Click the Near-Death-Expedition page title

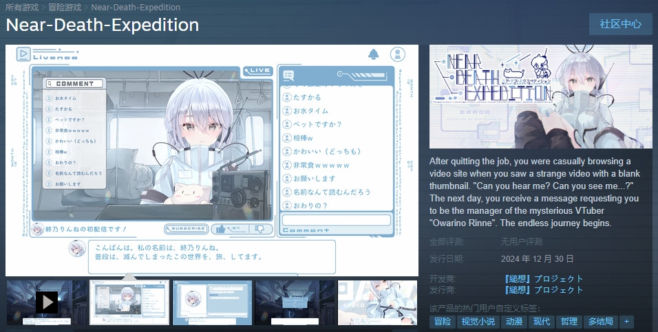point(103,25)
